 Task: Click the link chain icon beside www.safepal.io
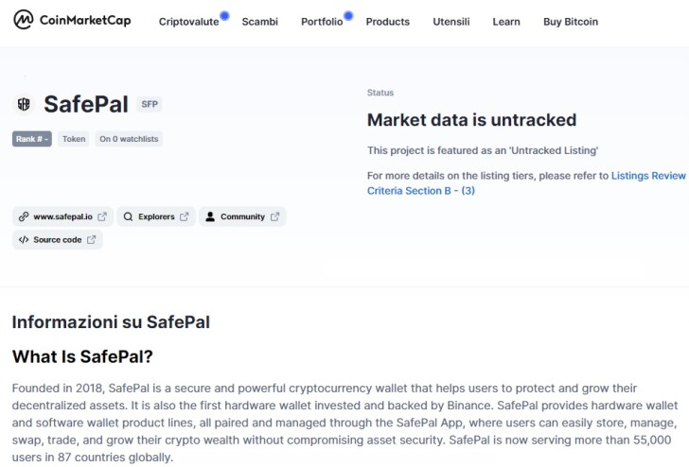(x=24, y=216)
